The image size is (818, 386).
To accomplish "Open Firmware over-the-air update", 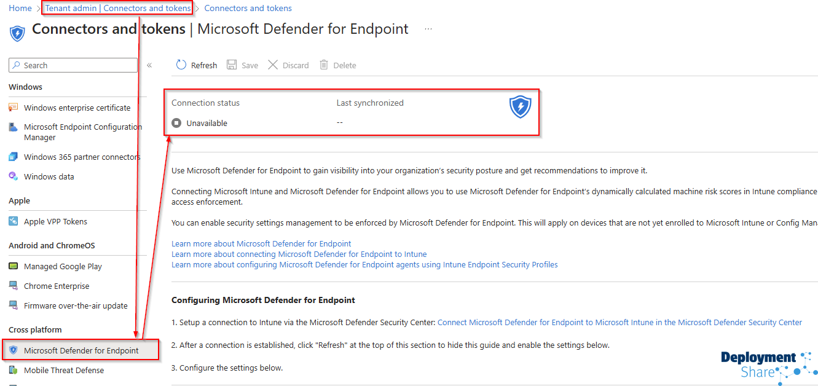I will [76, 305].
